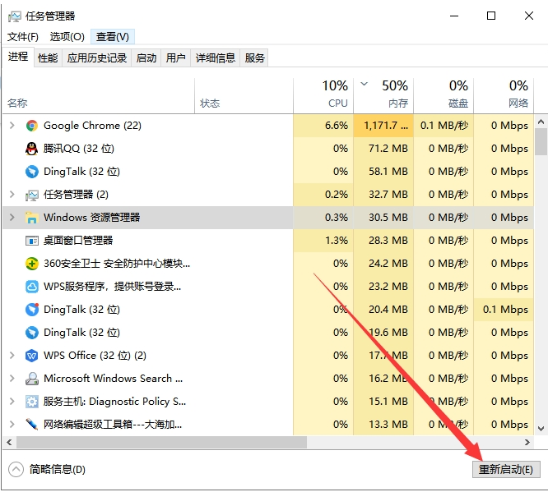Image resolution: width=548 pixels, height=492 pixels.
Task: Switch to the 详细信息 tab
Action: tap(215, 57)
